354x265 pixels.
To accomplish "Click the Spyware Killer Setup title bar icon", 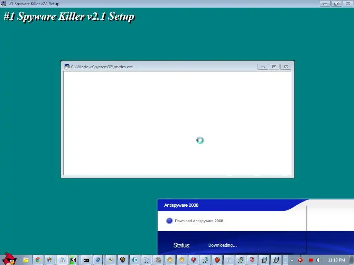I will point(3,3).
